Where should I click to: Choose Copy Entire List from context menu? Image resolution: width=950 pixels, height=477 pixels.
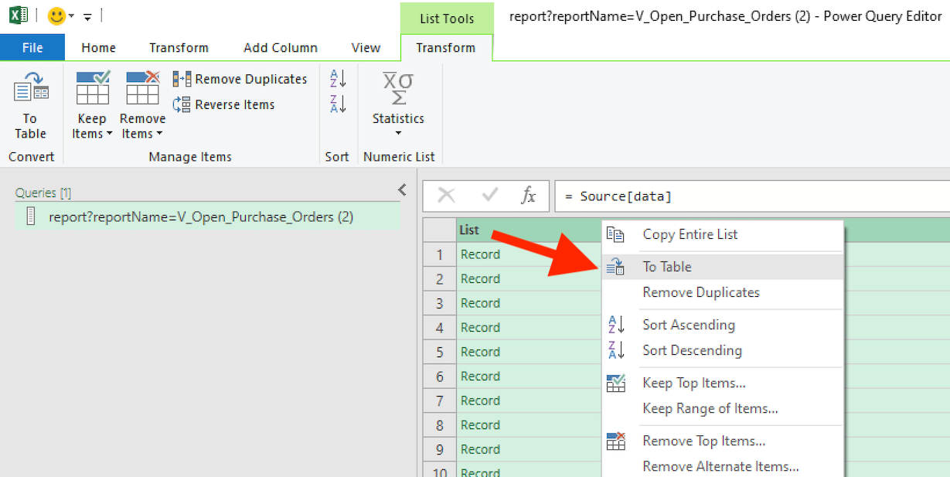click(x=690, y=234)
